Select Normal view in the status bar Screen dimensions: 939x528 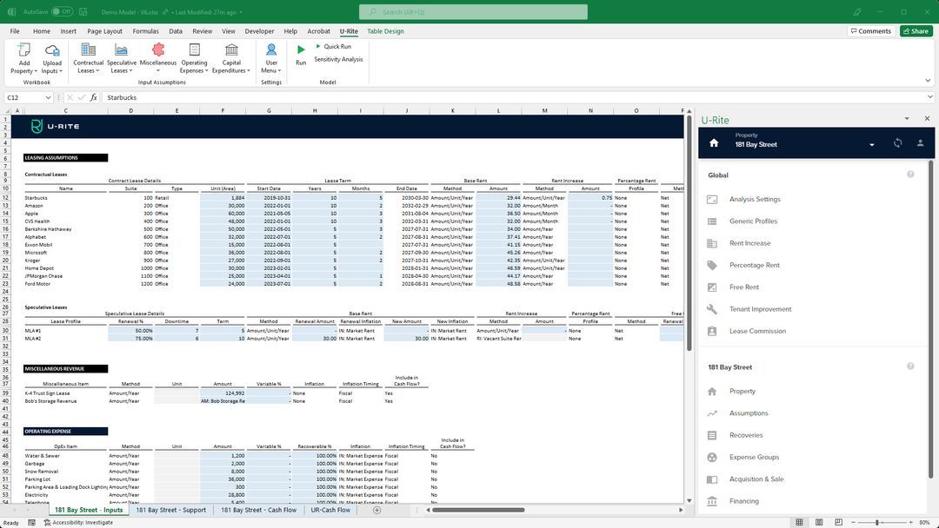click(x=799, y=522)
